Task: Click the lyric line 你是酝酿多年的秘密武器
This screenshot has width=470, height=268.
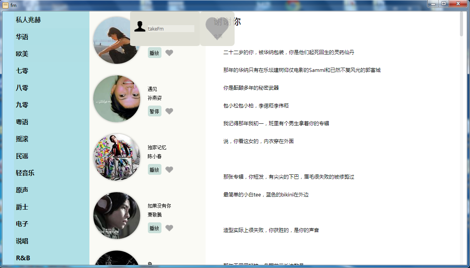Action: pos(251,88)
